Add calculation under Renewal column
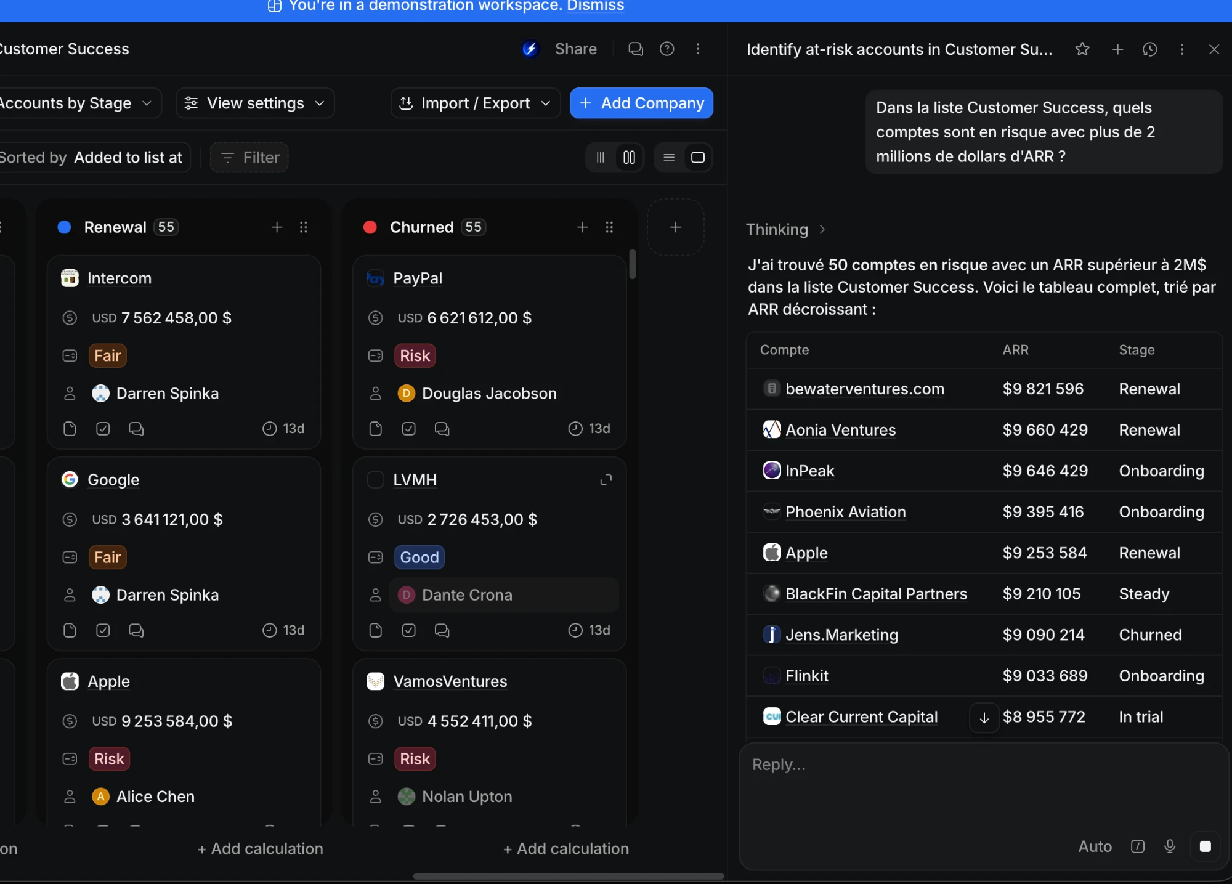The height and width of the screenshot is (884, 1232). [x=260, y=849]
